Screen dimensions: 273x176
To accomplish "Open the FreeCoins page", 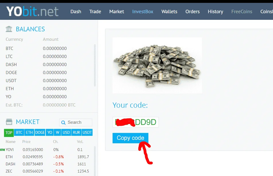I will (x=242, y=11).
